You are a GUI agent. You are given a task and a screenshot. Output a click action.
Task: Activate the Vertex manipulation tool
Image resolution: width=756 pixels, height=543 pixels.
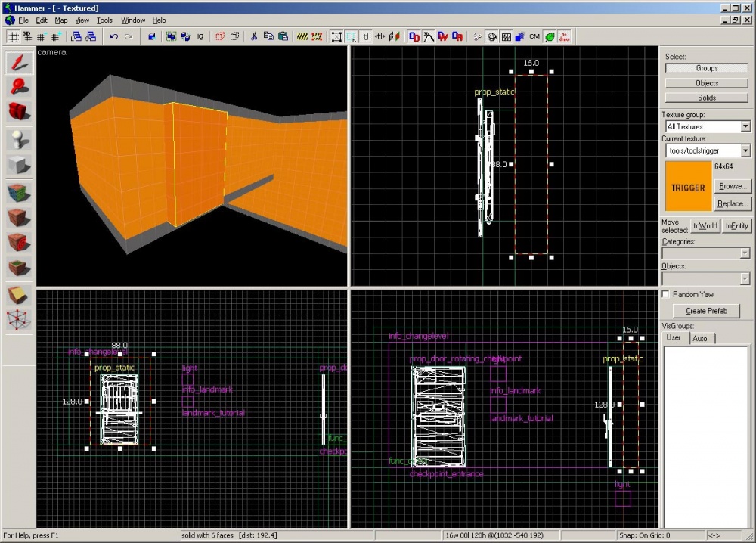(18, 320)
